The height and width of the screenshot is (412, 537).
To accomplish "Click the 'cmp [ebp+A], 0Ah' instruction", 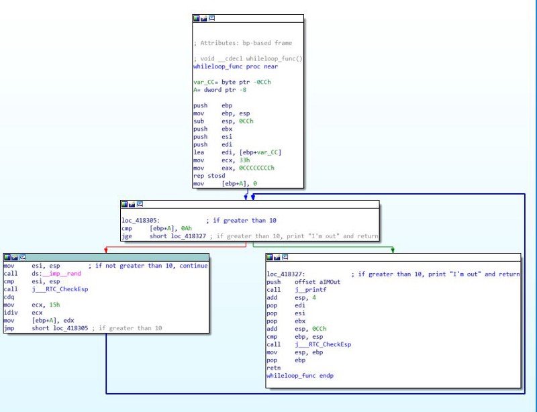I will point(157,228).
